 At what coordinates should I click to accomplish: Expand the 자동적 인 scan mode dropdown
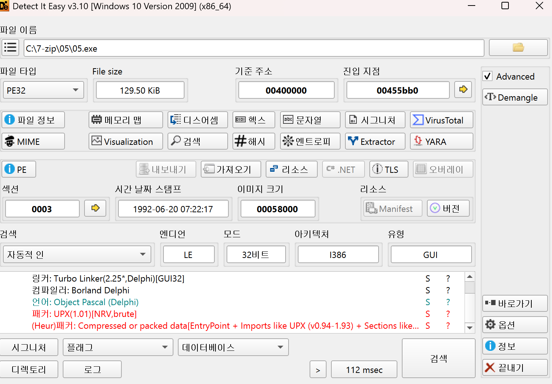(x=77, y=254)
